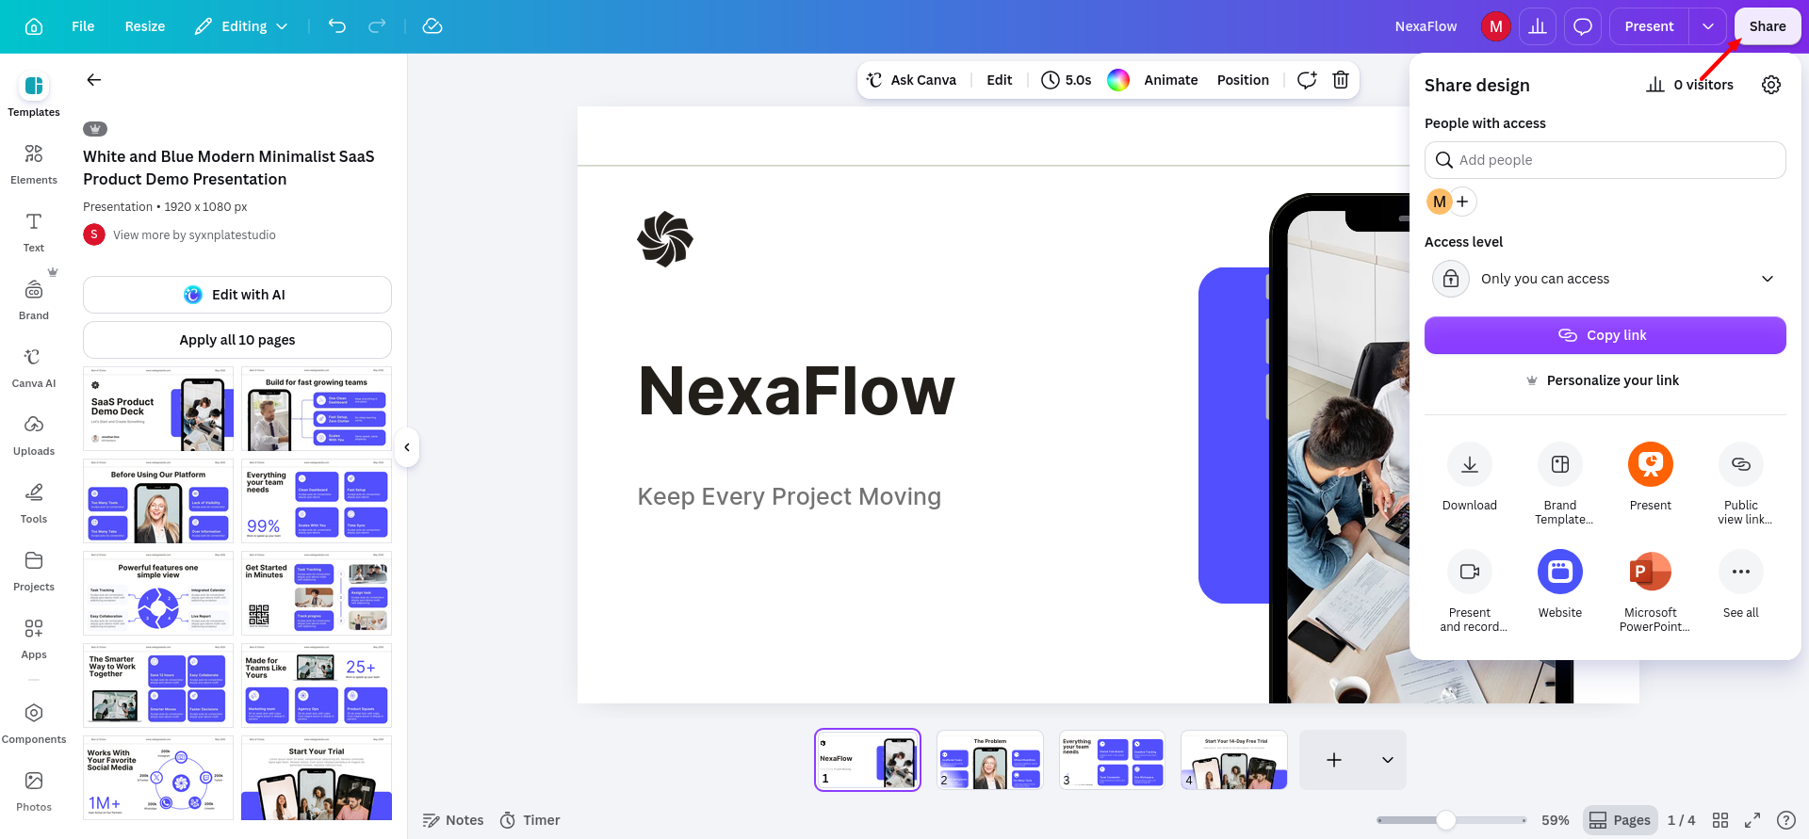Open the Access level dropdown

coord(1605,279)
